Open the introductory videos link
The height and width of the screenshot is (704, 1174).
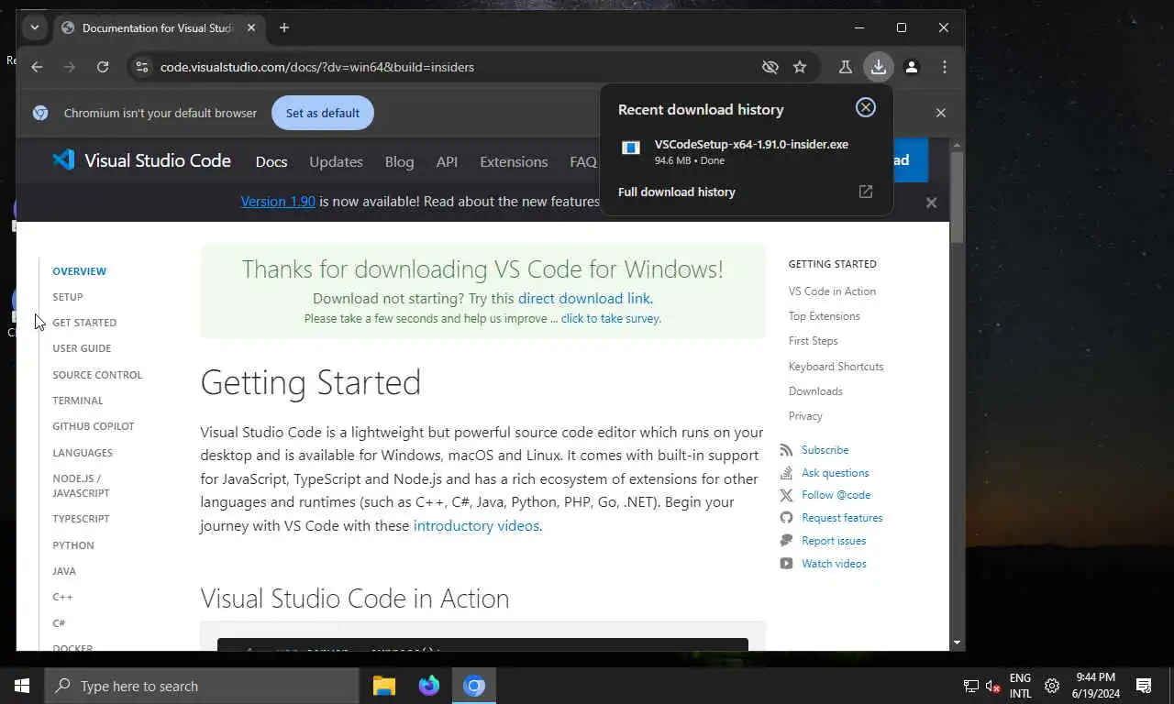(476, 525)
